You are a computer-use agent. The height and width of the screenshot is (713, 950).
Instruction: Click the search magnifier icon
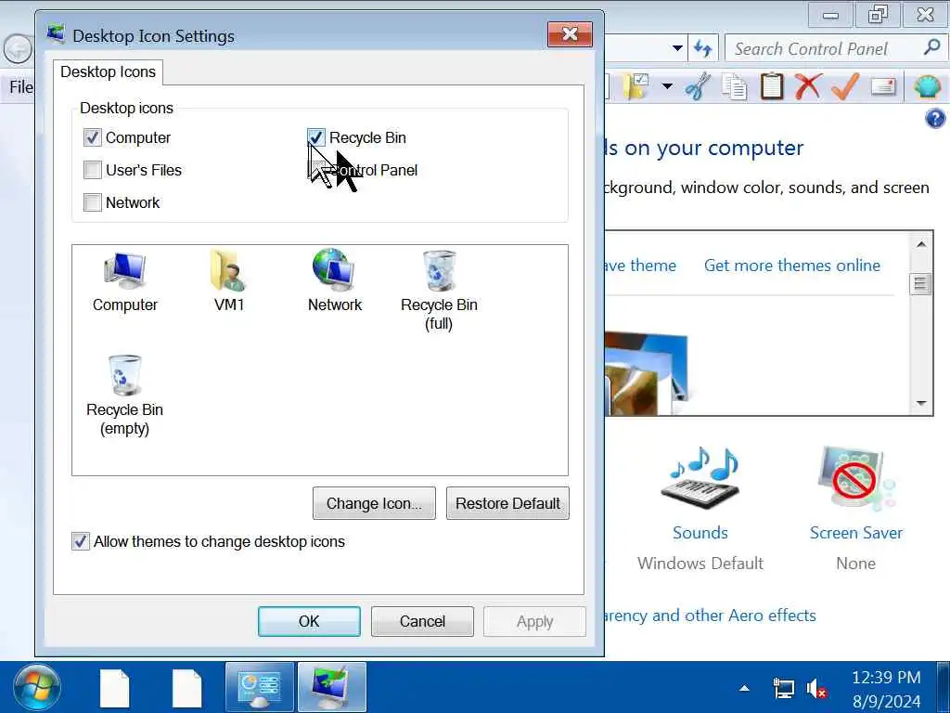pyautogui.click(x=931, y=47)
